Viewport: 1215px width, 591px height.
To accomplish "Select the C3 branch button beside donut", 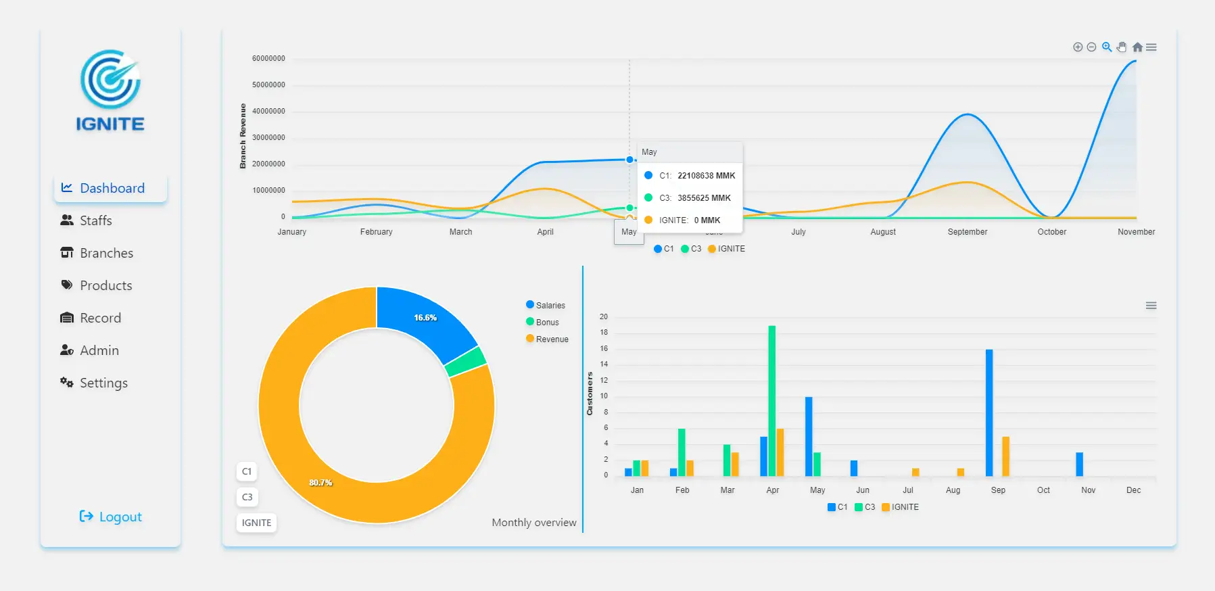I will tap(247, 497).
